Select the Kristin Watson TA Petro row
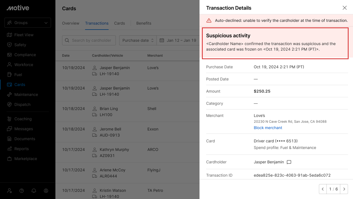This screenshot has height=199, width=353. [127, 191]
